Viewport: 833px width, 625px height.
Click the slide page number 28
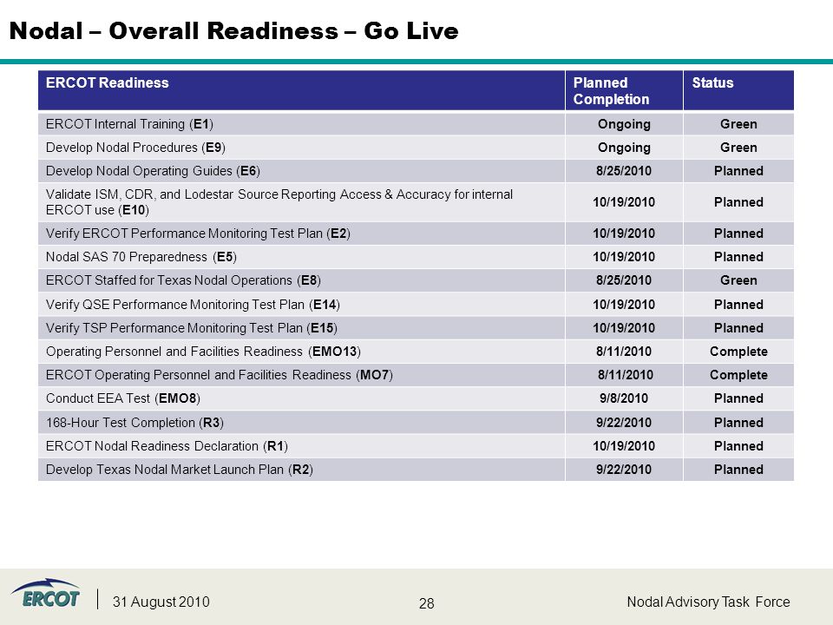pyautogui.click(x=427, y=603)
